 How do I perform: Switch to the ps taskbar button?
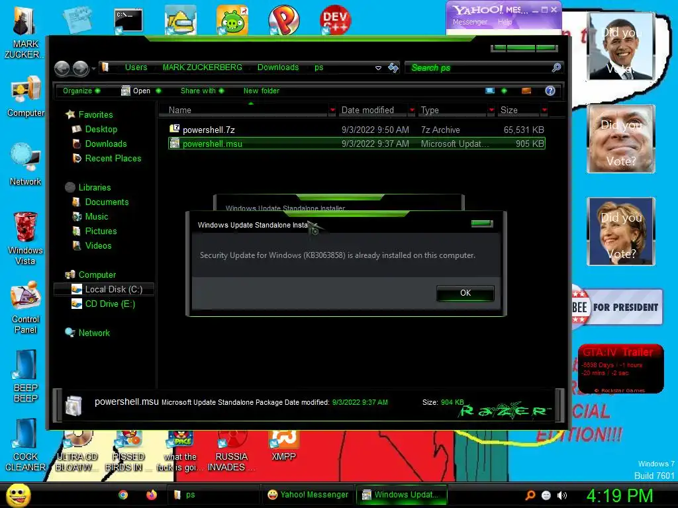pos(213,495)
